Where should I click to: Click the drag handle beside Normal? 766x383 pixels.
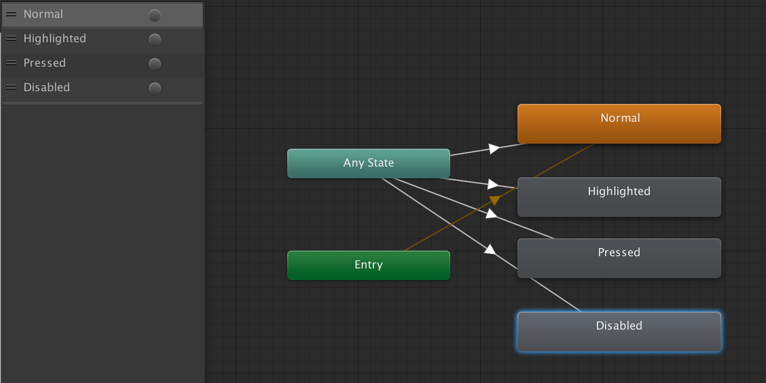tap(11, 14)
